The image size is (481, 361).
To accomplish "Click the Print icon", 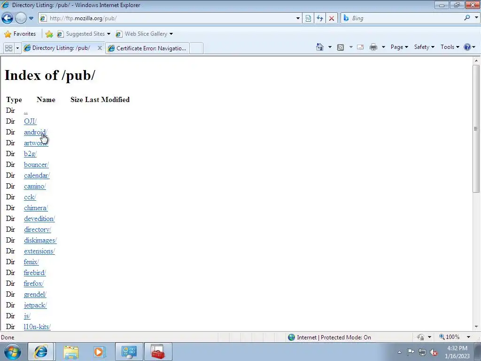I will tap(373, 47).
